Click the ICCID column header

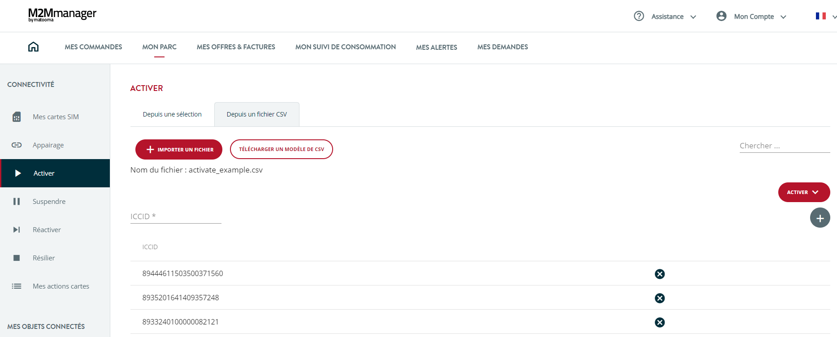150,247
